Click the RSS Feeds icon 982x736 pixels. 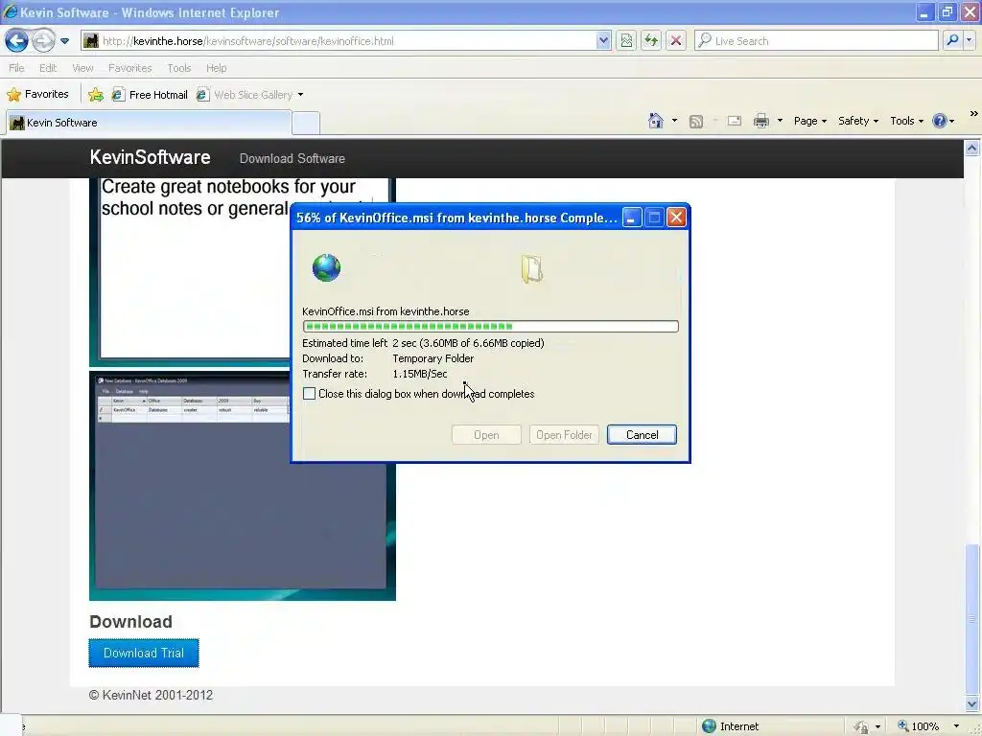click(x=696, y=122)
